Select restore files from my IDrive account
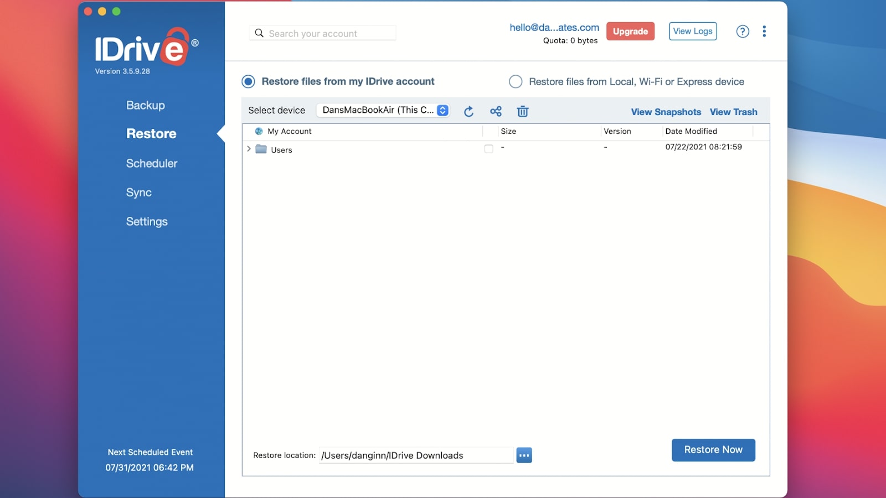Viewport: 886px width, 498px height. 247,81
